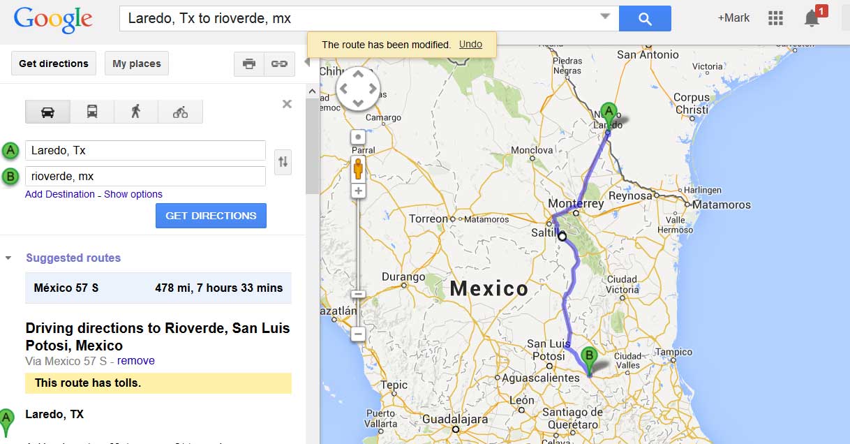
Task: Switch to the Get directions tab
Action: [x=54, y=64]
